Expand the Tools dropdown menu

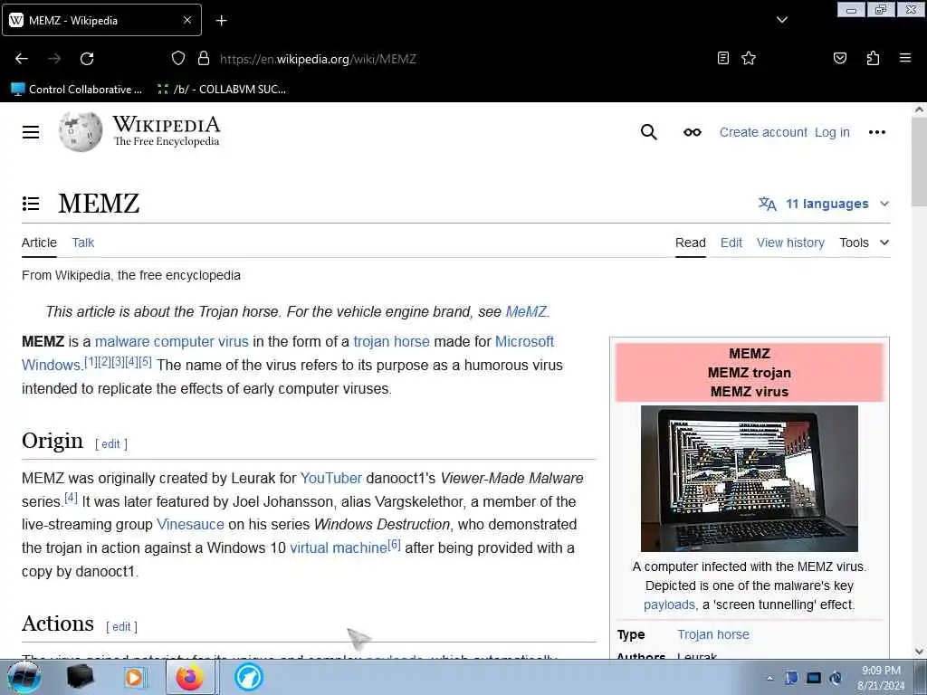pos(864,243)
